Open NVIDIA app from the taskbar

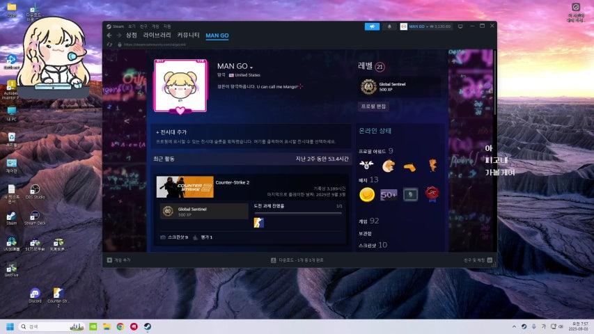[93, 327]
